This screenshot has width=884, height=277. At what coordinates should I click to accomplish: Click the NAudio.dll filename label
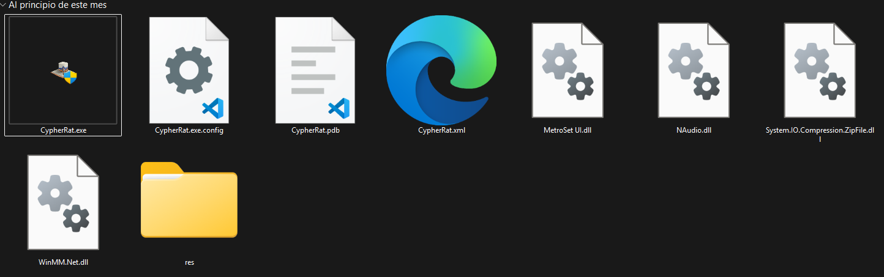694,130
